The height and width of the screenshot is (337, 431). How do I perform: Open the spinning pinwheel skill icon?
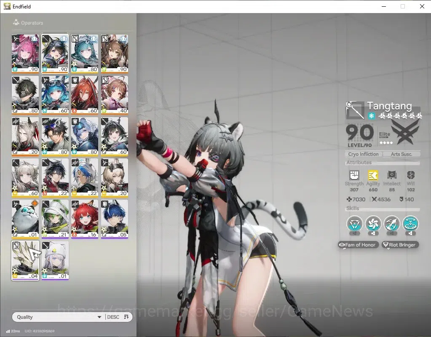pos(373,224)
